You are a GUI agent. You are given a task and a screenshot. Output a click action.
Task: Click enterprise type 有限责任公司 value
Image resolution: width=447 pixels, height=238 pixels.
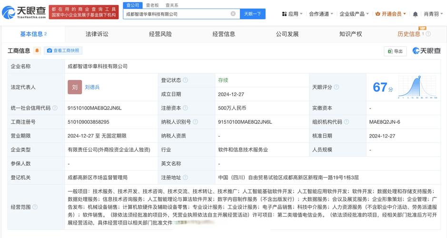point(109,149)
